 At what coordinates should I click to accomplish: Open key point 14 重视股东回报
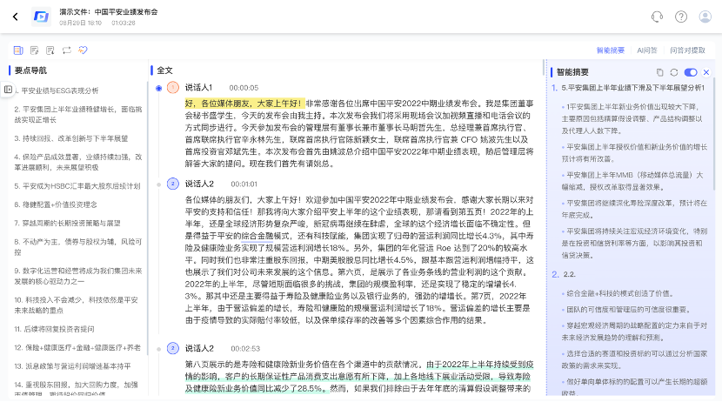point(76,389)
